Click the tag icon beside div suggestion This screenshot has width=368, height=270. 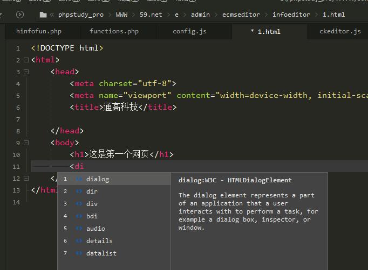pos(79,204)
